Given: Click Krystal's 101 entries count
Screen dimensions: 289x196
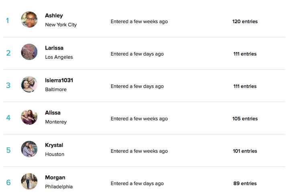Looking at the screenshot, I should (x=245, y=151).
